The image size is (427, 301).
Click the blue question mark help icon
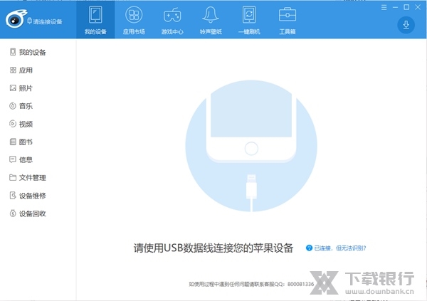coord(309,248)
